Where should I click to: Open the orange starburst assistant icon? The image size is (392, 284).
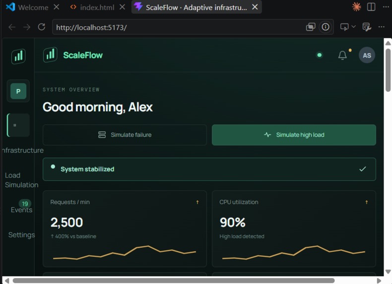(x=356, y=7)
